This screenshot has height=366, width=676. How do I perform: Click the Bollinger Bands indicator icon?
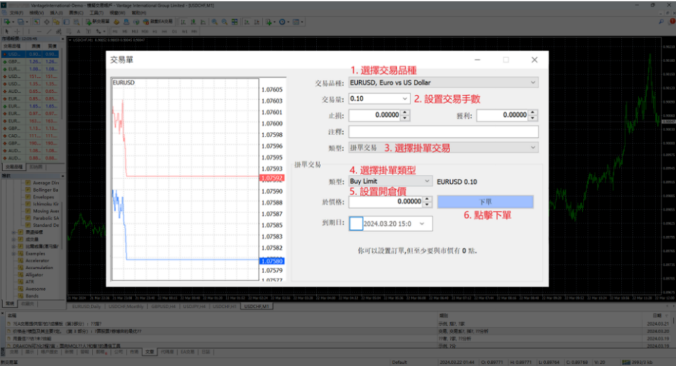point(28,190)
